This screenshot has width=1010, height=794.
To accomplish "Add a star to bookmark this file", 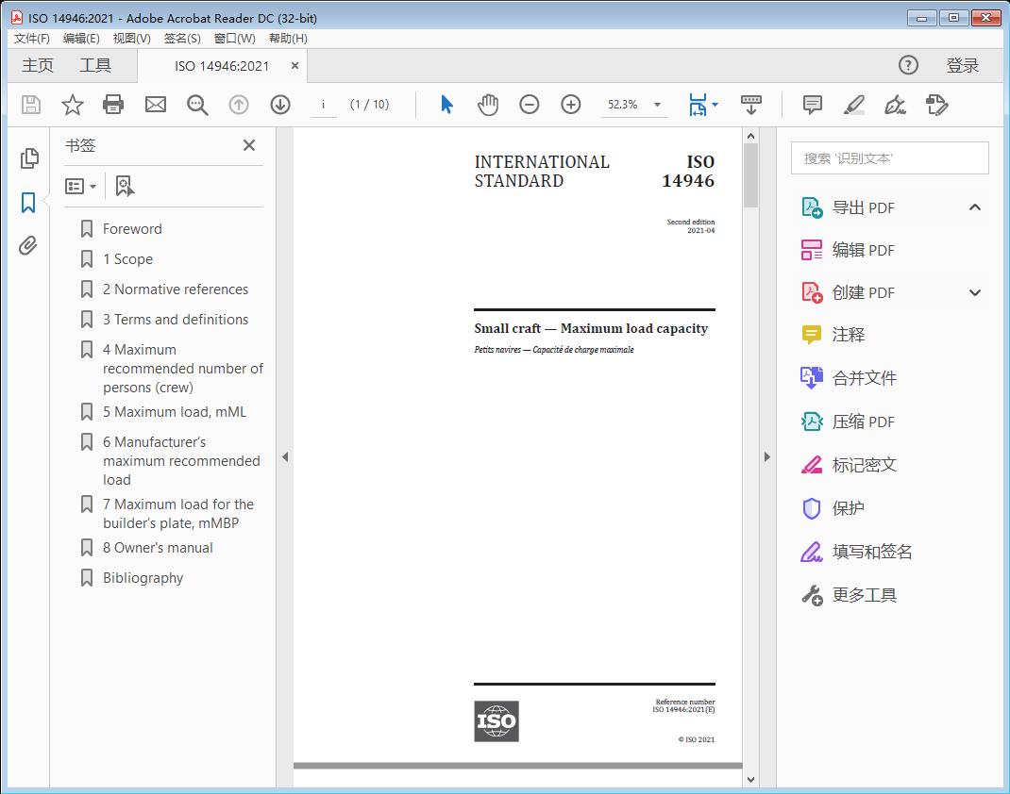I will click(72, 105).
